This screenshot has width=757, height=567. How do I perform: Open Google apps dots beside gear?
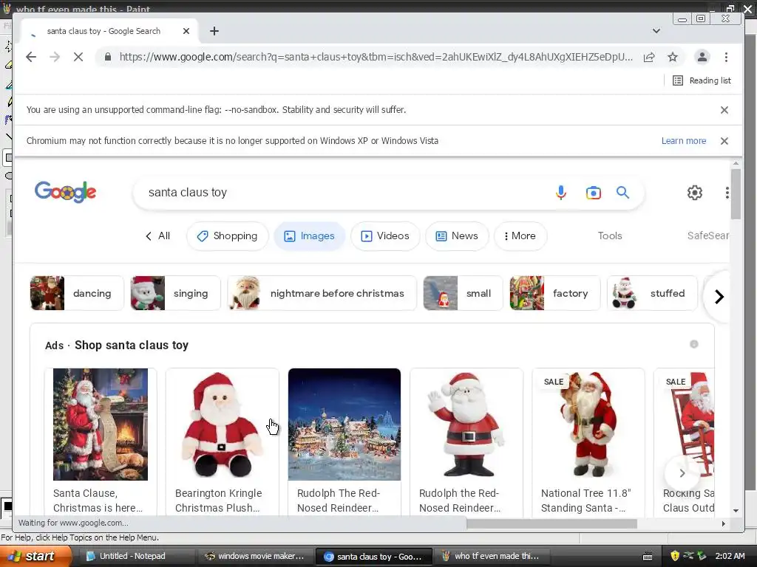click(x=727, y=193)
